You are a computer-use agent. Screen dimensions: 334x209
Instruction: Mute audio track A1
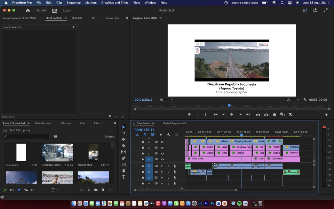(x=162, y=166)
